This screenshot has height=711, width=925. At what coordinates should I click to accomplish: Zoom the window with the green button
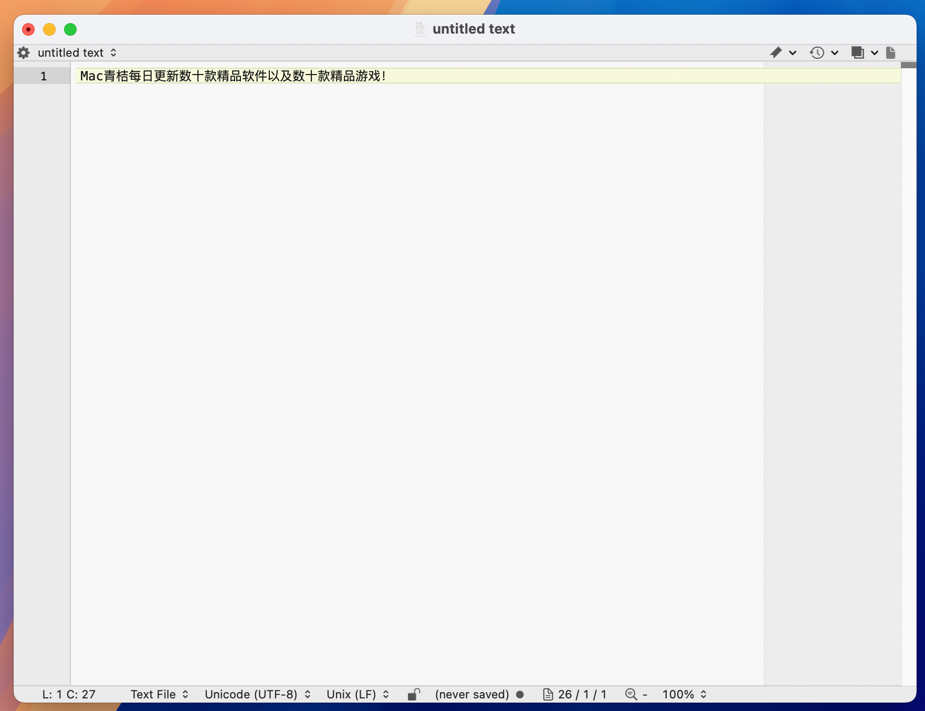tap(70, 29)
